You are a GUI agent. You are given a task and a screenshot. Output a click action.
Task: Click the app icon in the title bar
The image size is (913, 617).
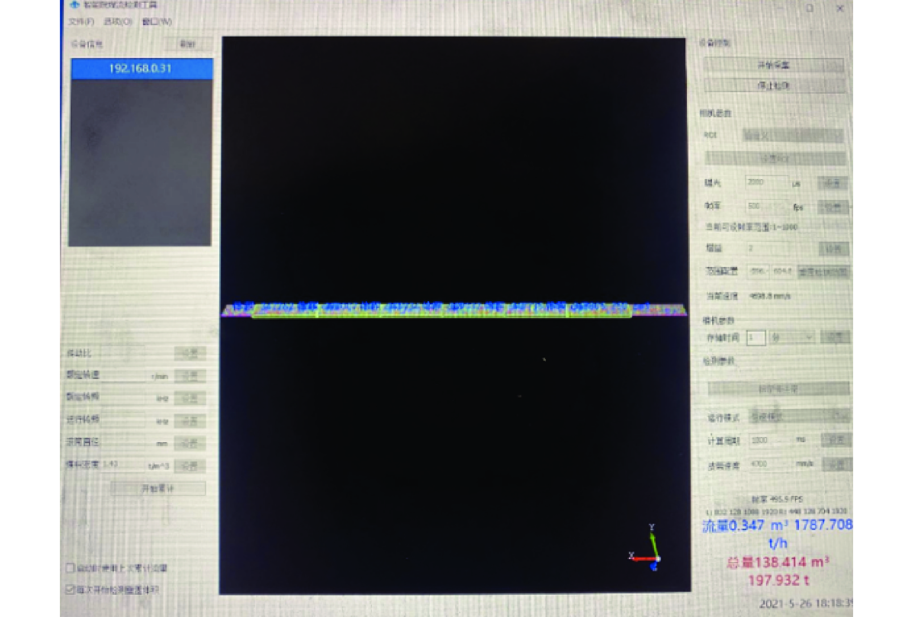click(x=74, y=5)
